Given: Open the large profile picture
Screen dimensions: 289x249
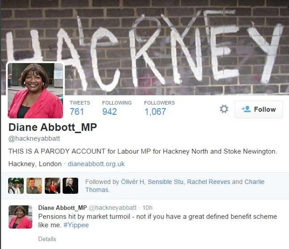Looking at the screenshot, I should pyautogui.click(x=35, y=90).
